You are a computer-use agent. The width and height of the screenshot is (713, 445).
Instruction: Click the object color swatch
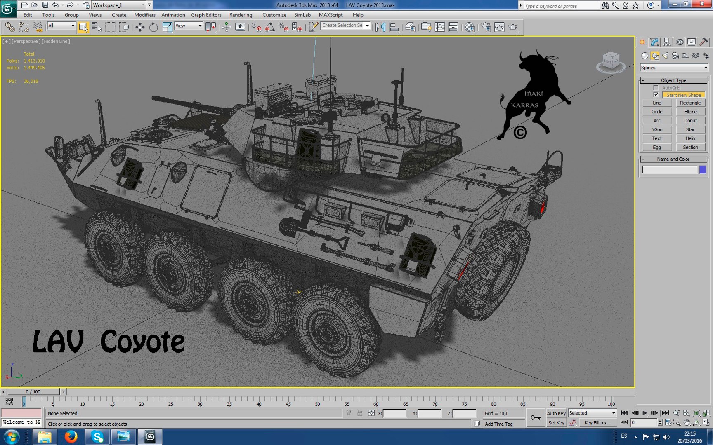click(x=703, y=170)
